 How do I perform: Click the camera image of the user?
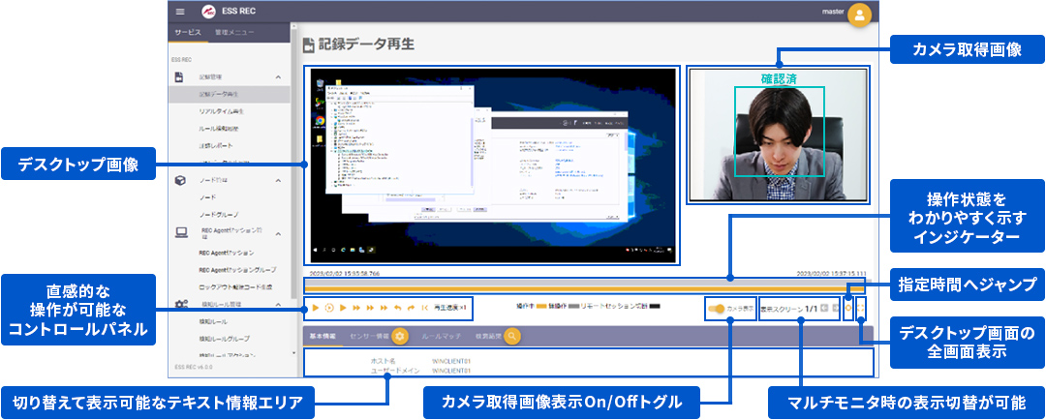pos(777,135)
